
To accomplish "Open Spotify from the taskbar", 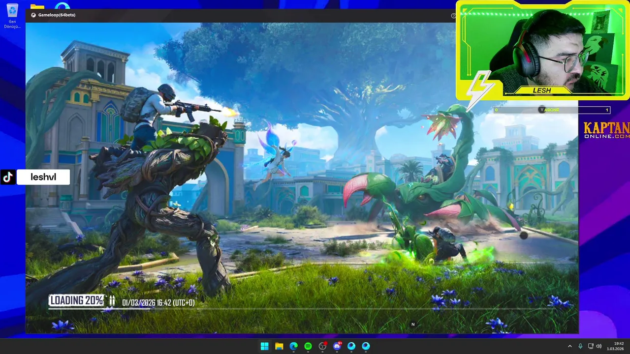I will [x=308, y=346].
